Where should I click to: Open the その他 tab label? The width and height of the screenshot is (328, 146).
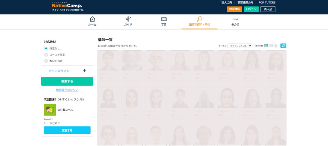[x=235, y=25]
